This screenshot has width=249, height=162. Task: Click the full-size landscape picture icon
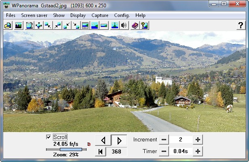point(95,25)
